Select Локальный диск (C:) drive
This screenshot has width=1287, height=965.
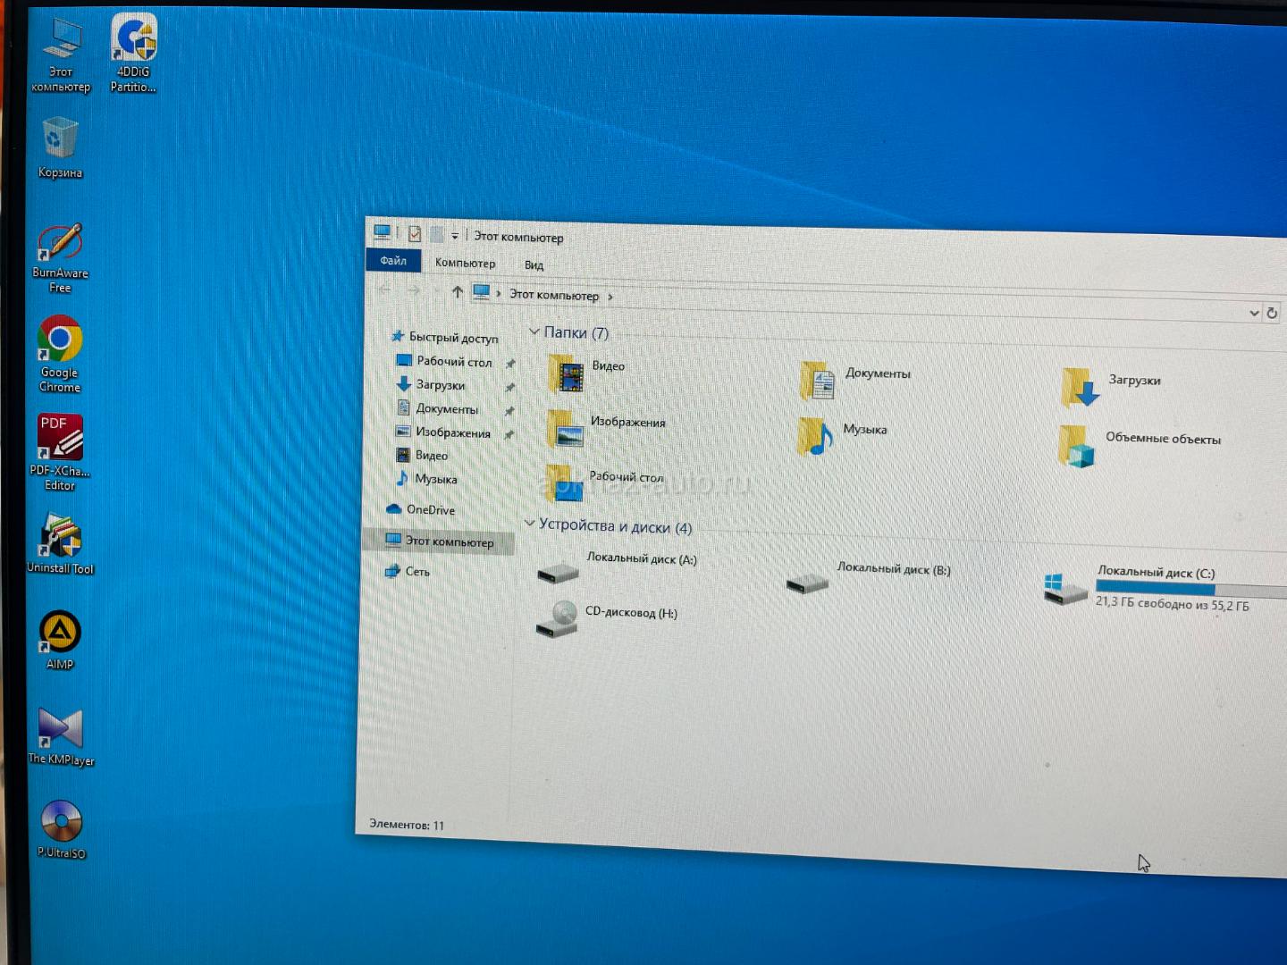point(1066,589)
